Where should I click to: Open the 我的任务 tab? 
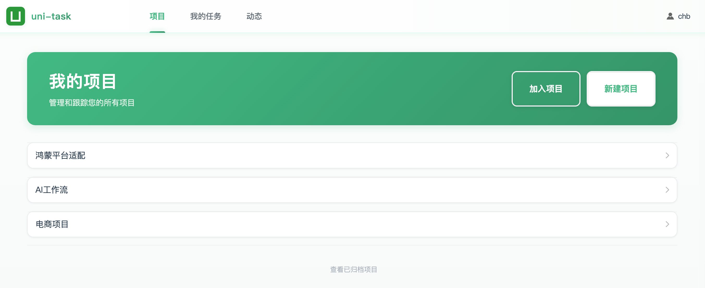[206, 16]
